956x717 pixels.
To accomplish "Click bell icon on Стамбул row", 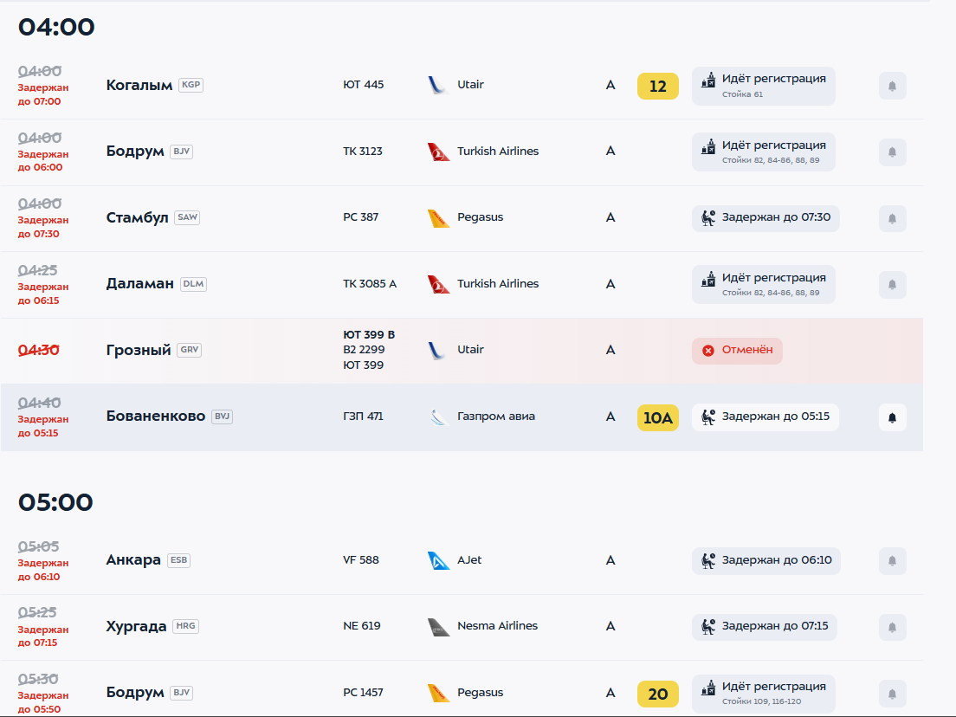I will (892, 218).
